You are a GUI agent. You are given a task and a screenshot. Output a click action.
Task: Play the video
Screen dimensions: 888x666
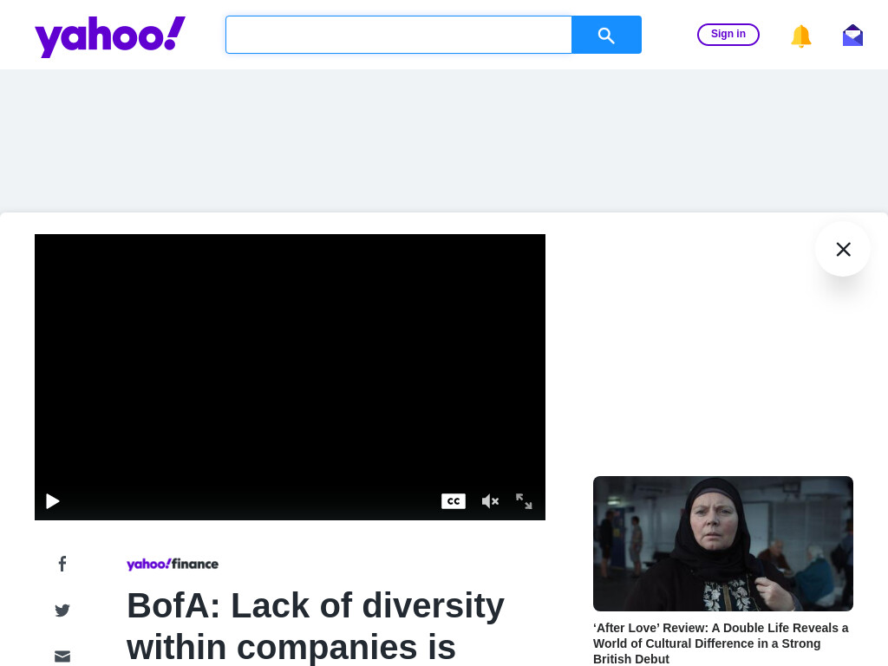53,501
